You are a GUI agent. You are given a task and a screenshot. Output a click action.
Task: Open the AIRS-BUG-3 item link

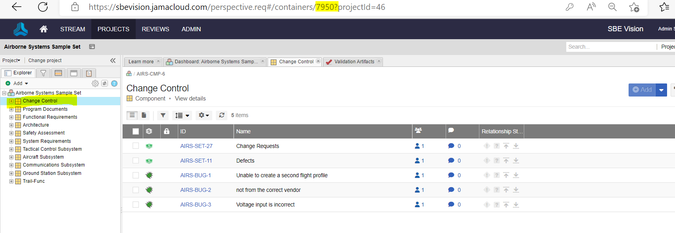[x=196, y=205]
